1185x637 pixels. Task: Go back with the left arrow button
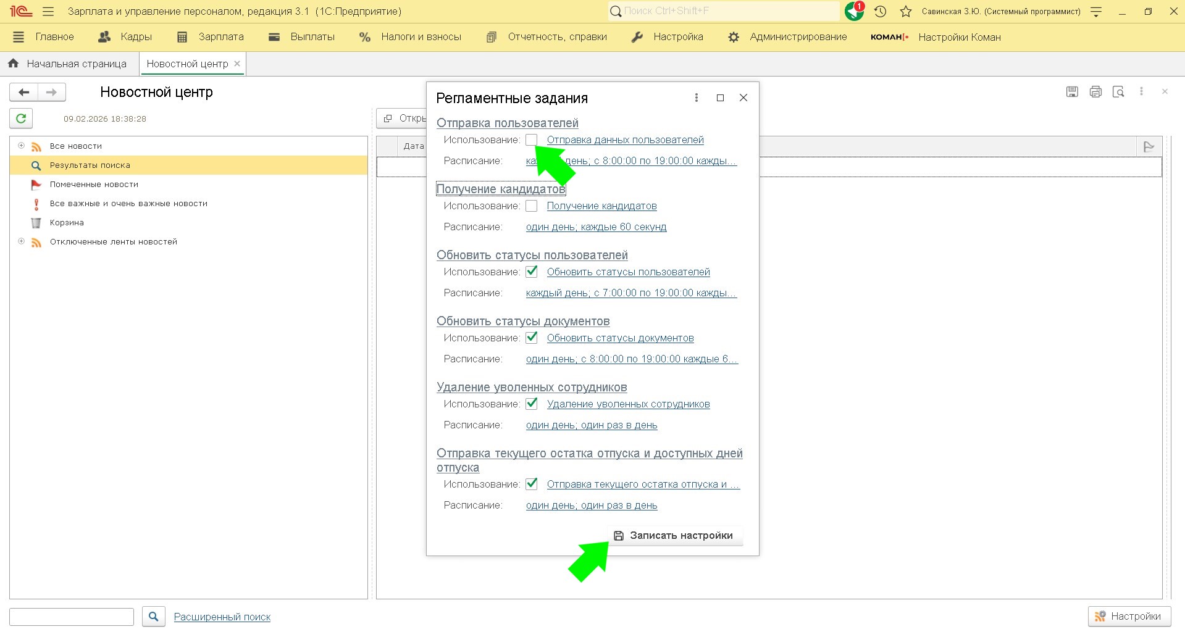[24, 92]
